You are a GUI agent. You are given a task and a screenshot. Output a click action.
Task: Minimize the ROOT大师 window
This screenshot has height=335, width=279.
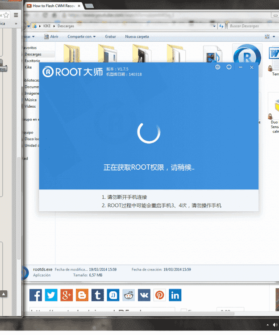240,67
